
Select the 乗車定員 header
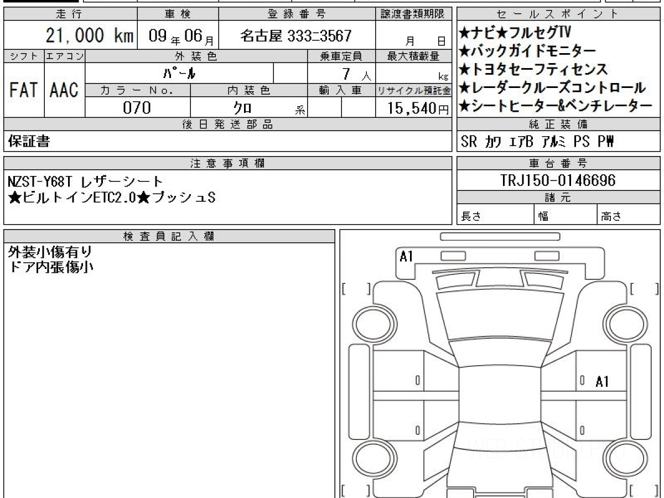341,56
